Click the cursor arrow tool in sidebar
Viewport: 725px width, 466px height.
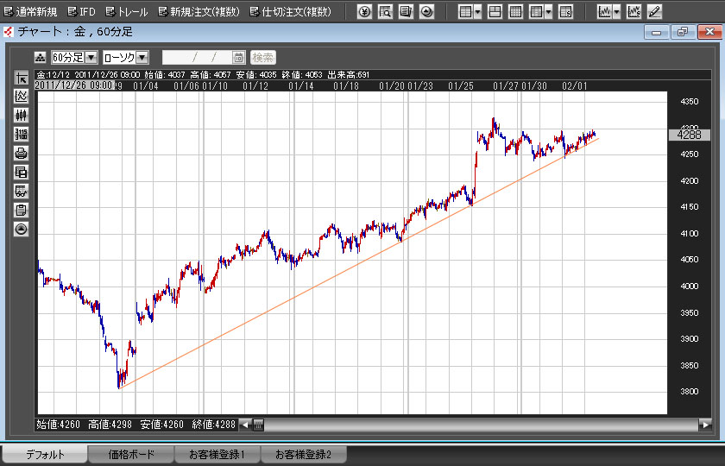[22, 78]
